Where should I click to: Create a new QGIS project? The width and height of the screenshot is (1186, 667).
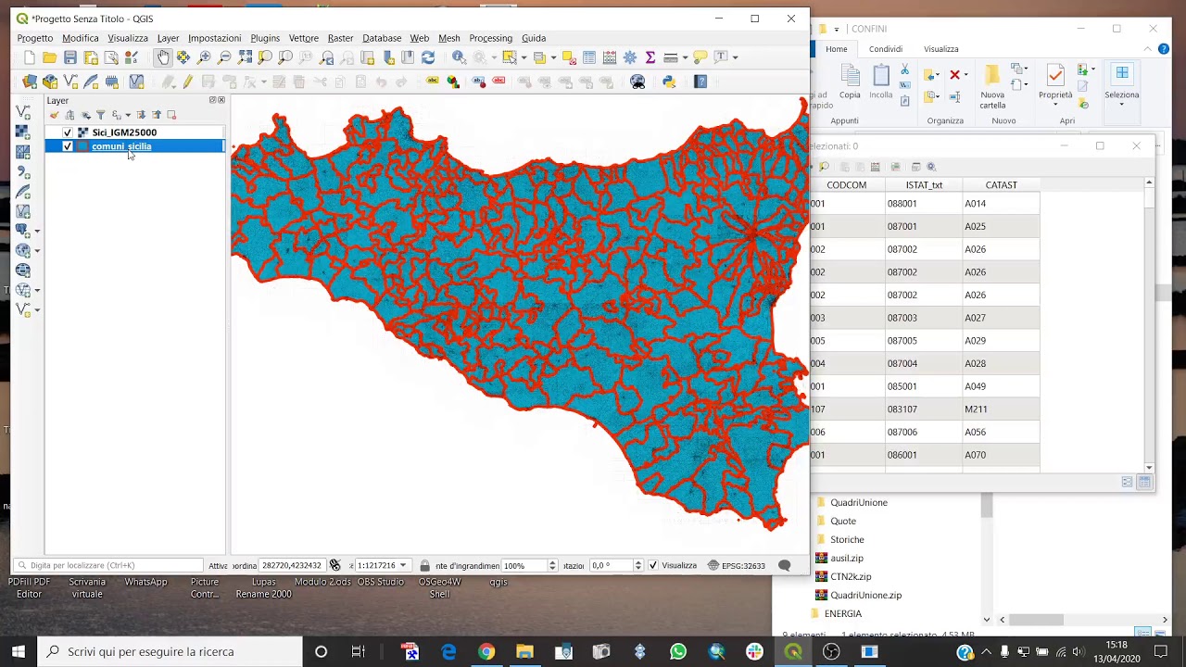coord(30,57)
